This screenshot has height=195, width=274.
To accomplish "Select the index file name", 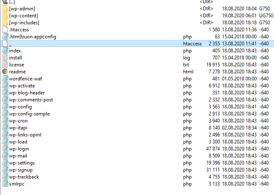I will [x=15, y=51].
